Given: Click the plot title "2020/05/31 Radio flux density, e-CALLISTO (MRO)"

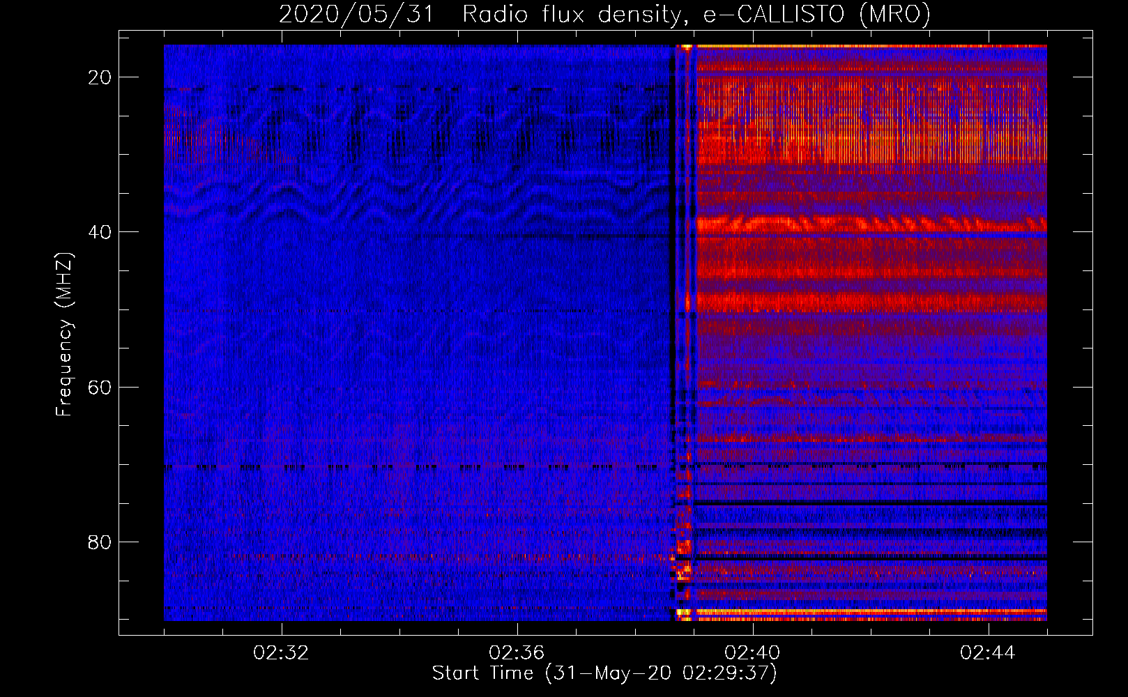Looking at the screenshot, I should pos(604,14).
